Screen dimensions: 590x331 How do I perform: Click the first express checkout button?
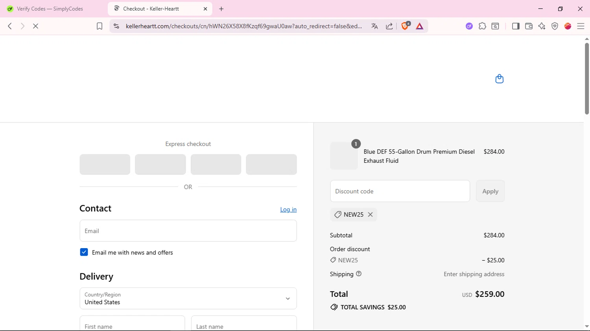tap(105, 165)
